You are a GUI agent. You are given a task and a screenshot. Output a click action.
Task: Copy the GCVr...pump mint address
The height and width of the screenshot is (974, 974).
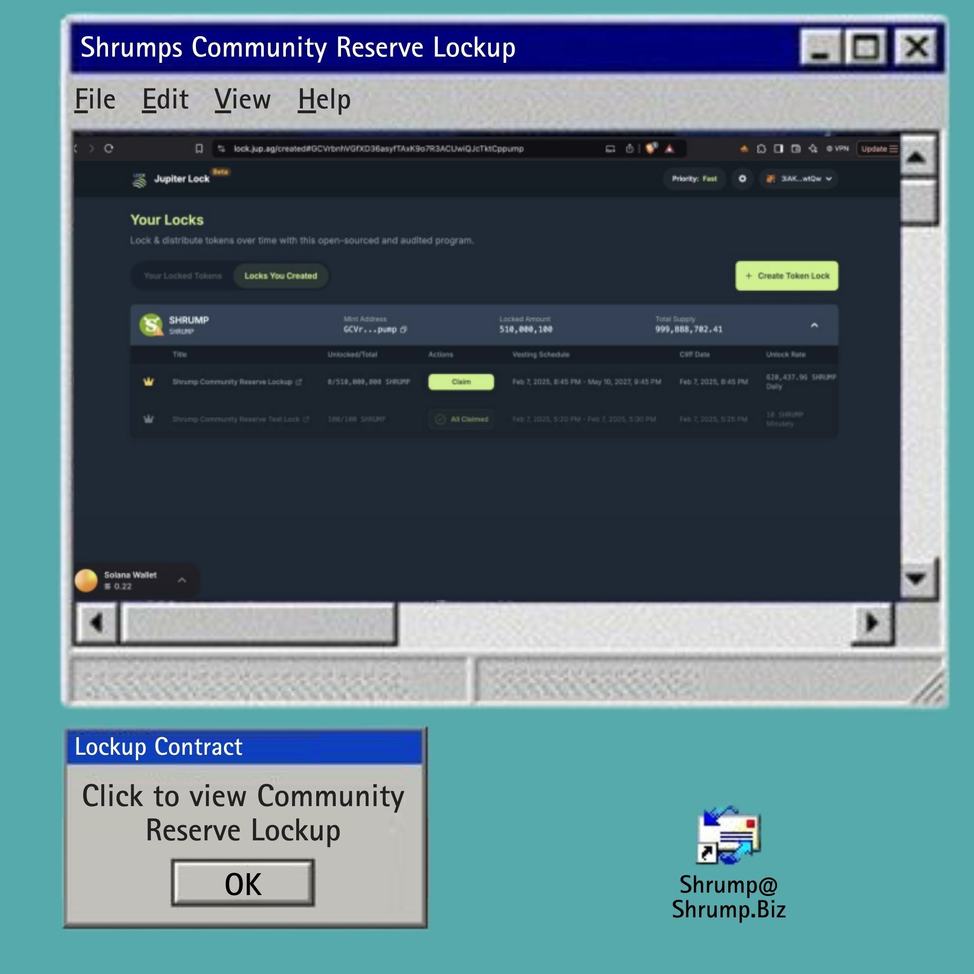point(403,329)
